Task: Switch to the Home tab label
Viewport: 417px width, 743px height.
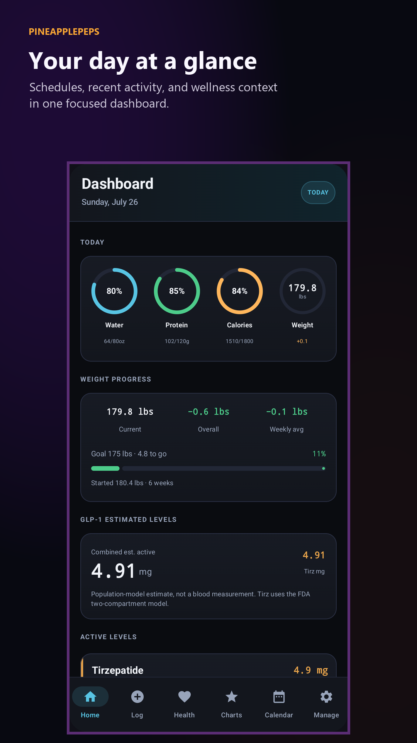Action: tap(90, 715)
